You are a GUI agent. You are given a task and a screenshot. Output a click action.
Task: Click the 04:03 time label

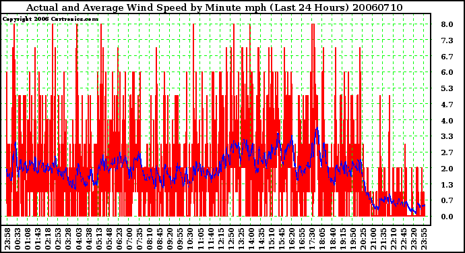pyautogui.click(x=78, y=239)
